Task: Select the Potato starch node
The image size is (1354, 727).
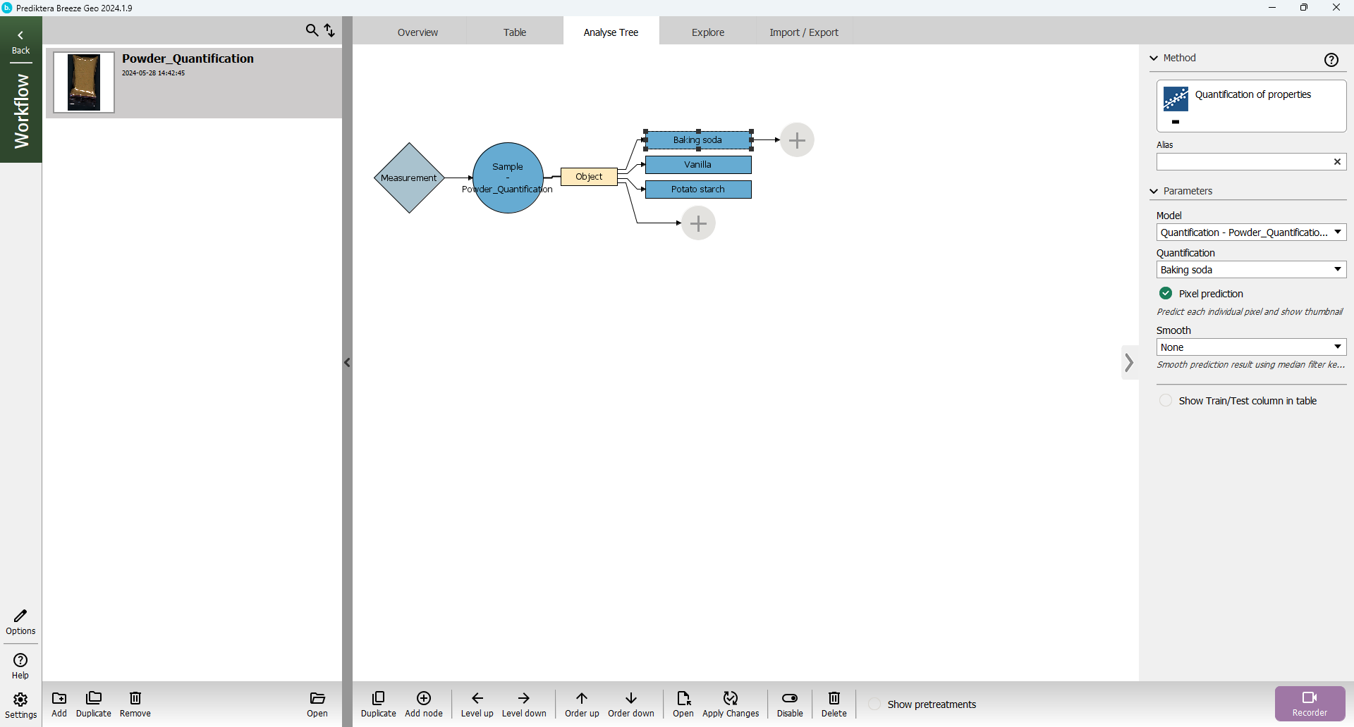Action: pyautogui.click(x=697, y=189)
